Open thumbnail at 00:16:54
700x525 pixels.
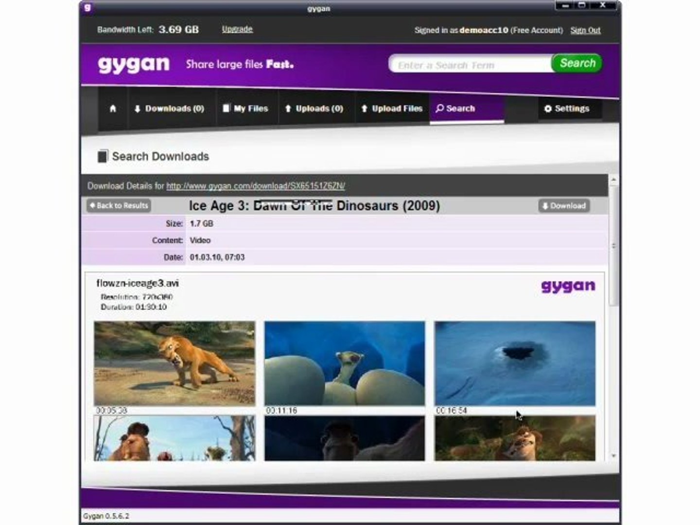coord(515,364)
